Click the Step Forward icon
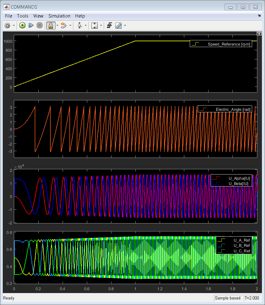This screenshot has width=265, height=305. (31, 26)
